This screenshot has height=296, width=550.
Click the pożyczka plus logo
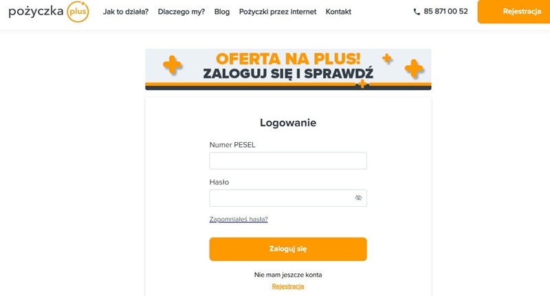48,12
